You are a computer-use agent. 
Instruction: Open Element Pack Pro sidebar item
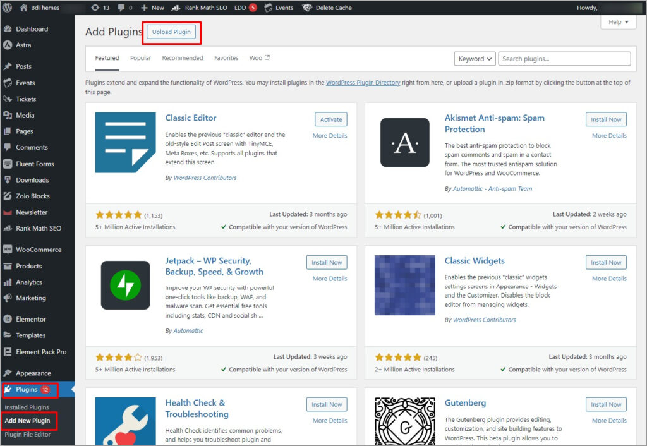coord(41,352)
